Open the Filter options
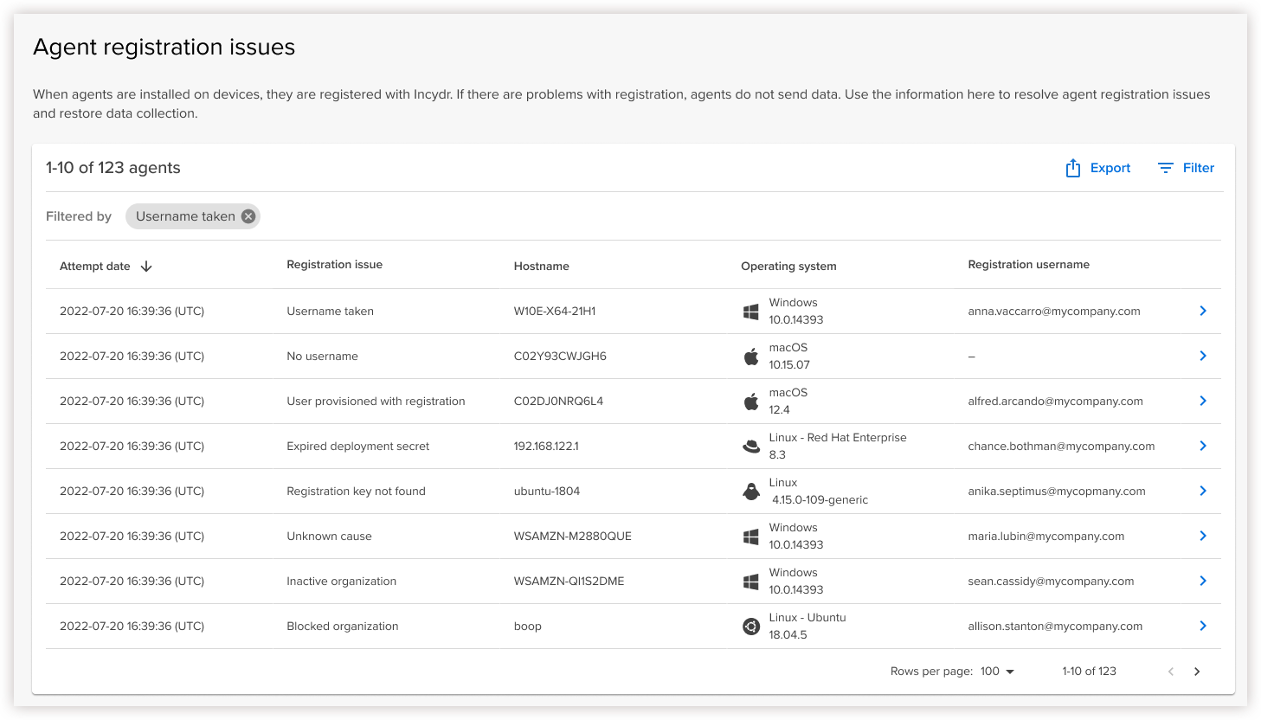1261x720 pixels. (x=1186, y=168)
